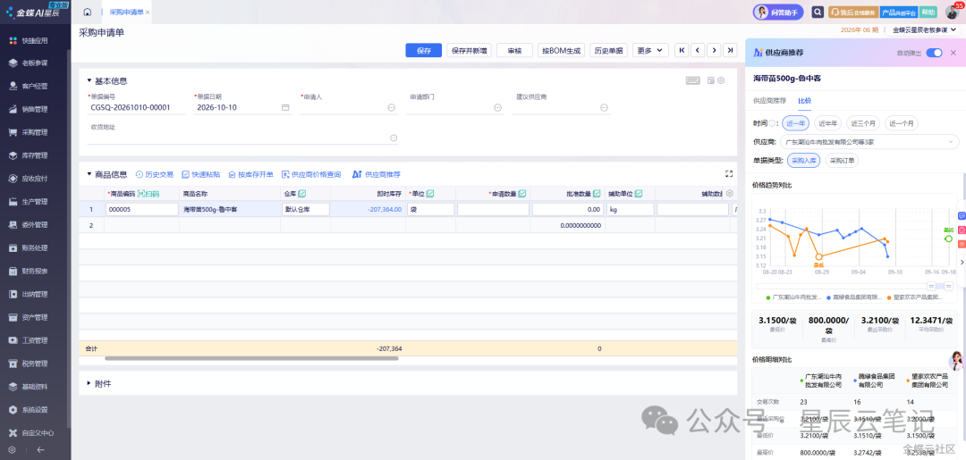Open 快捷应用 in the sidebar
This screenshot has height=460, width=966.
click(x=36, y=40)
